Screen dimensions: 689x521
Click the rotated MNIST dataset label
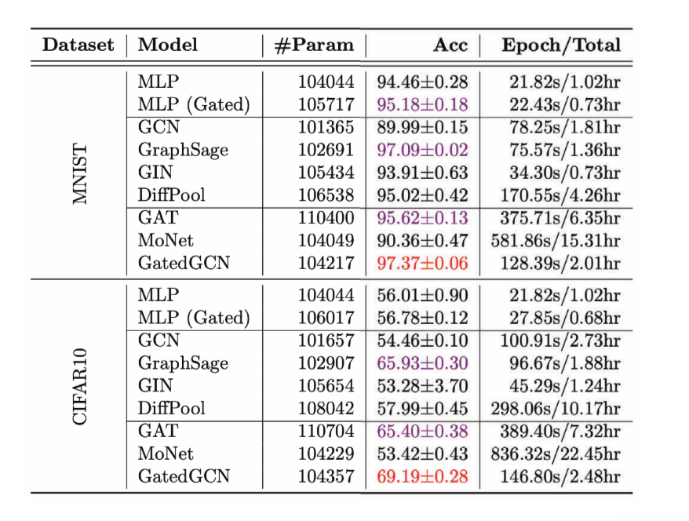(x=81, y=174)
